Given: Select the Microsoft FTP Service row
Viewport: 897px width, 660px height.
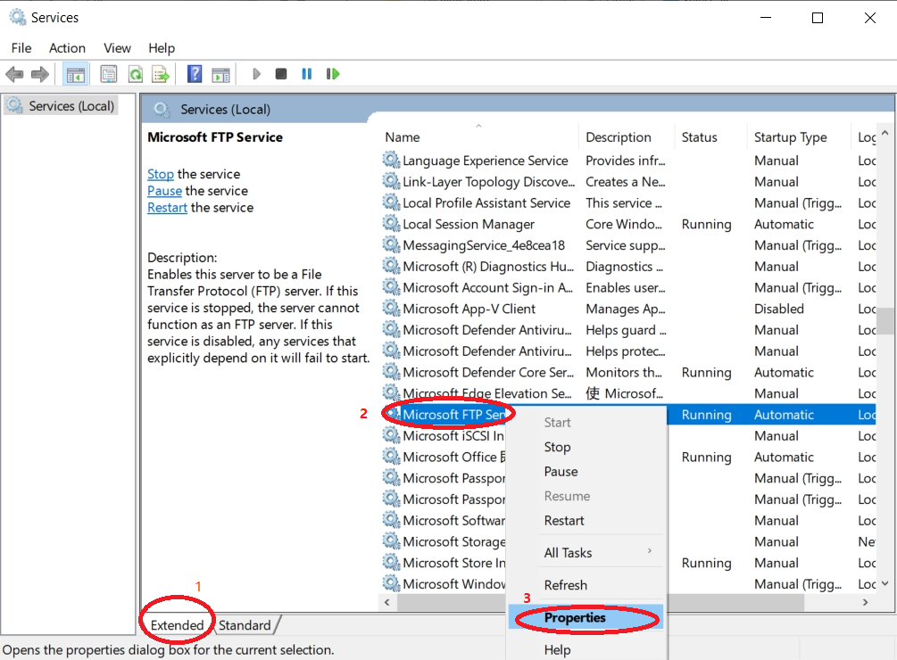Looking at the screenshot, I should pyautogui.click(x=628, y=415).
